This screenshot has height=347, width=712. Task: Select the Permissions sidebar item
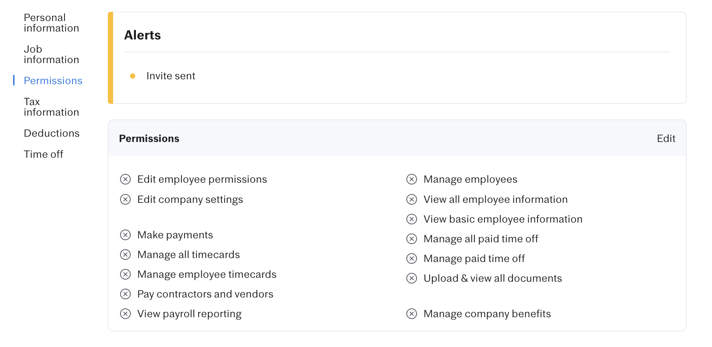(x=53, y=81)
